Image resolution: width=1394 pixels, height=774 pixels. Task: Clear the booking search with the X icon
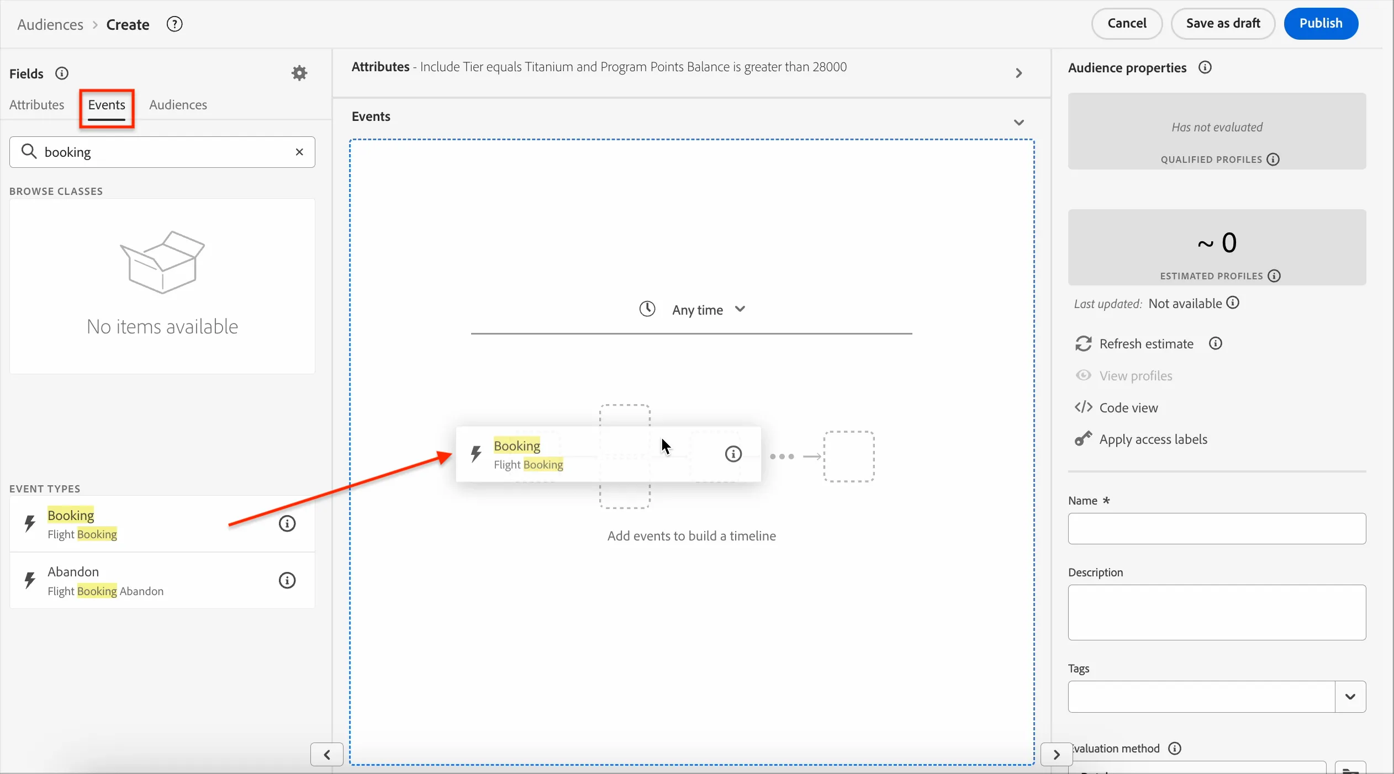pos(299,152)
